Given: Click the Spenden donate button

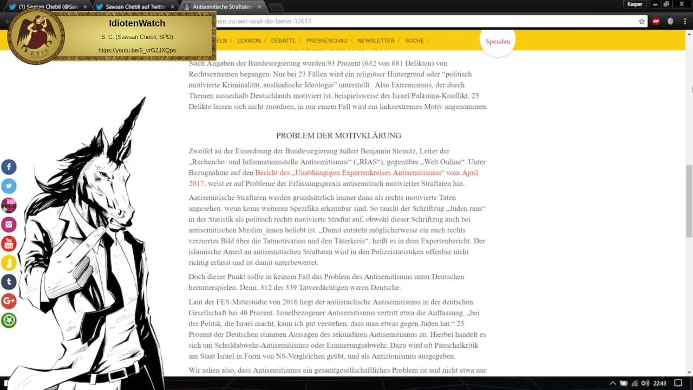Looking at the screenshot, I should pyautogui.click(x=498, y=41).
